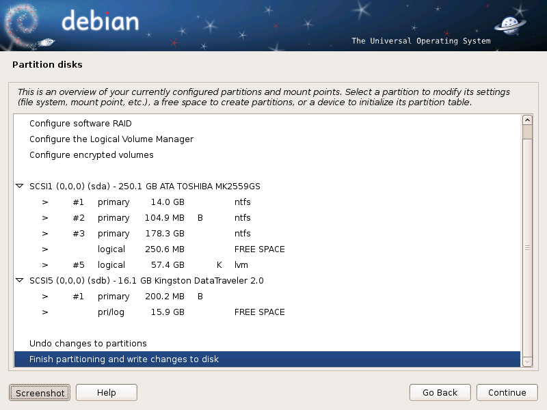
Task: Select Configure the Logical Volume Manager
Action: (267, 139)
